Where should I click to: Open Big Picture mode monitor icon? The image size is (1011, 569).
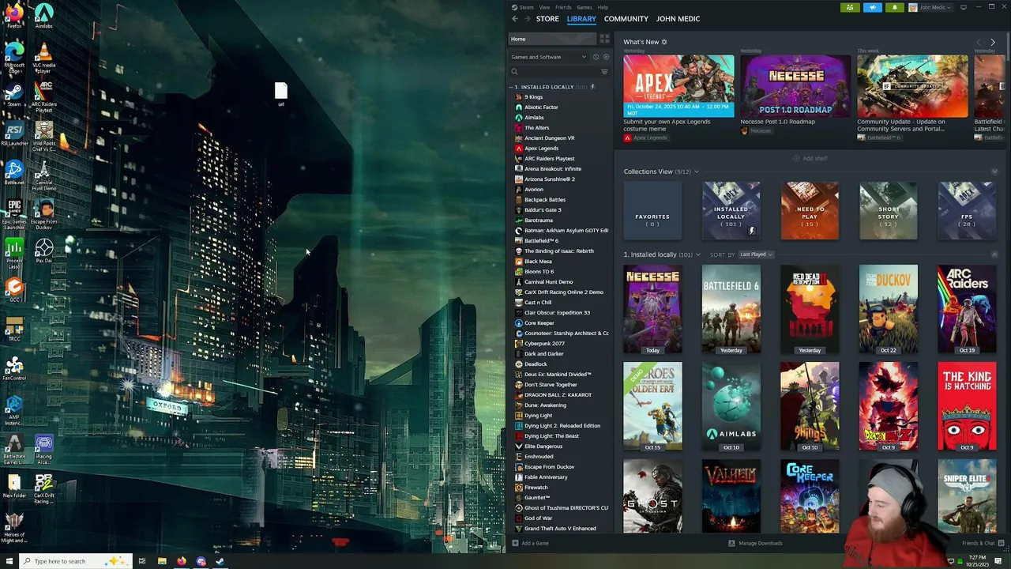[963, 7]
